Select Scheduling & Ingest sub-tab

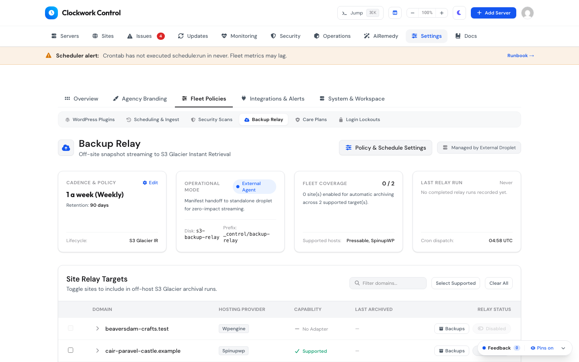point(152,119)
